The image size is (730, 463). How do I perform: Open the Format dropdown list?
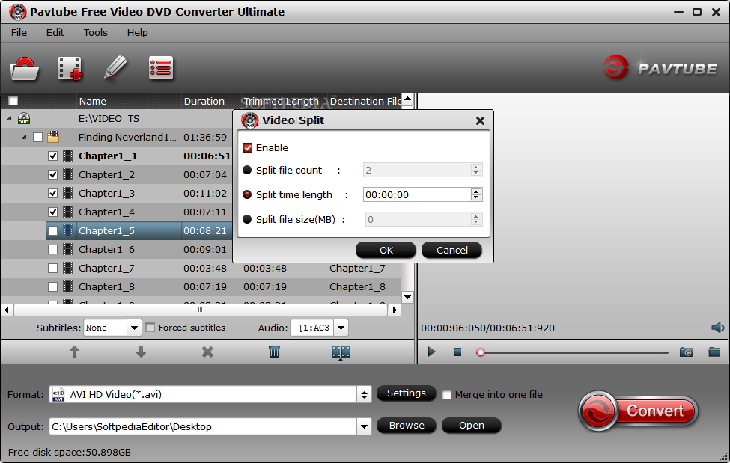pyautogui.click(x=364, y=395)
